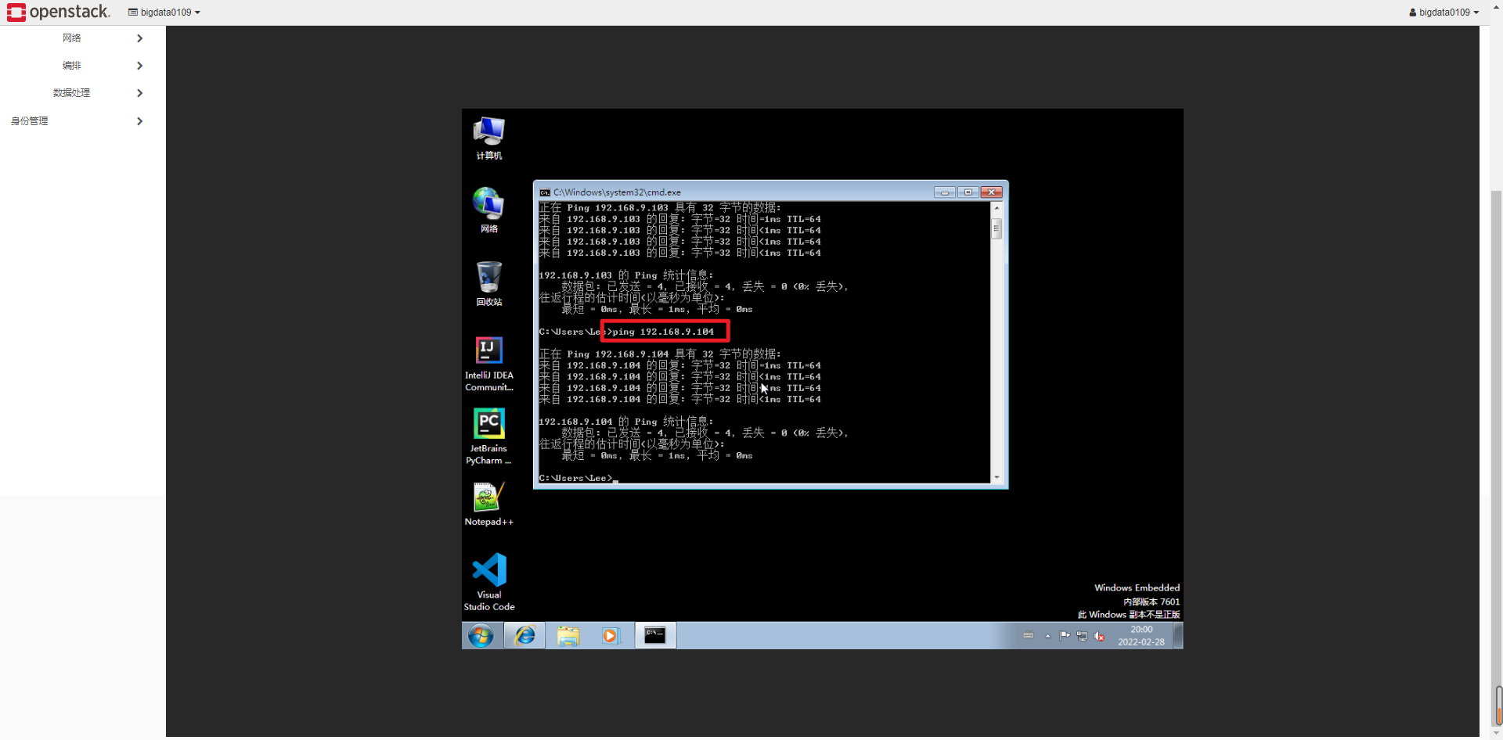Screen dimensions: 1503x740
Task: Open the bigdata0109 user menu
Action: [x=1444, y=13]
